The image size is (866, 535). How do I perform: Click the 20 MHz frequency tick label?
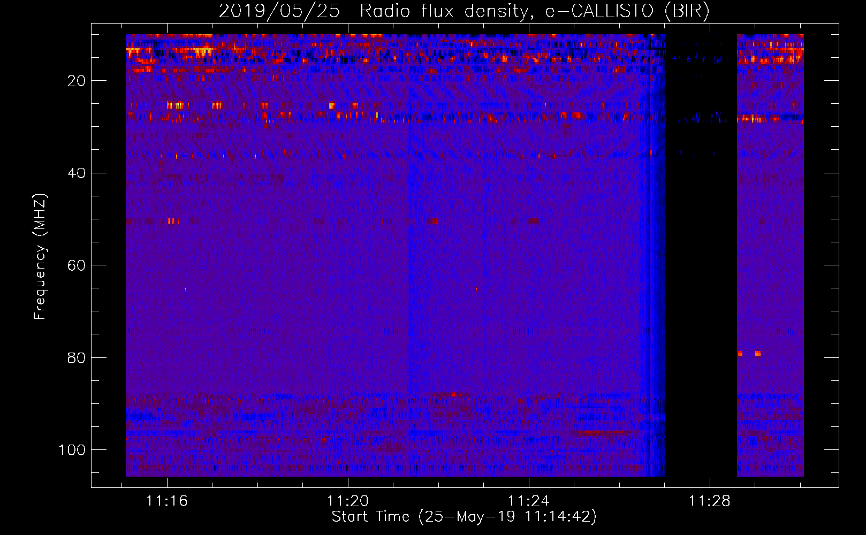pos(77,81)
